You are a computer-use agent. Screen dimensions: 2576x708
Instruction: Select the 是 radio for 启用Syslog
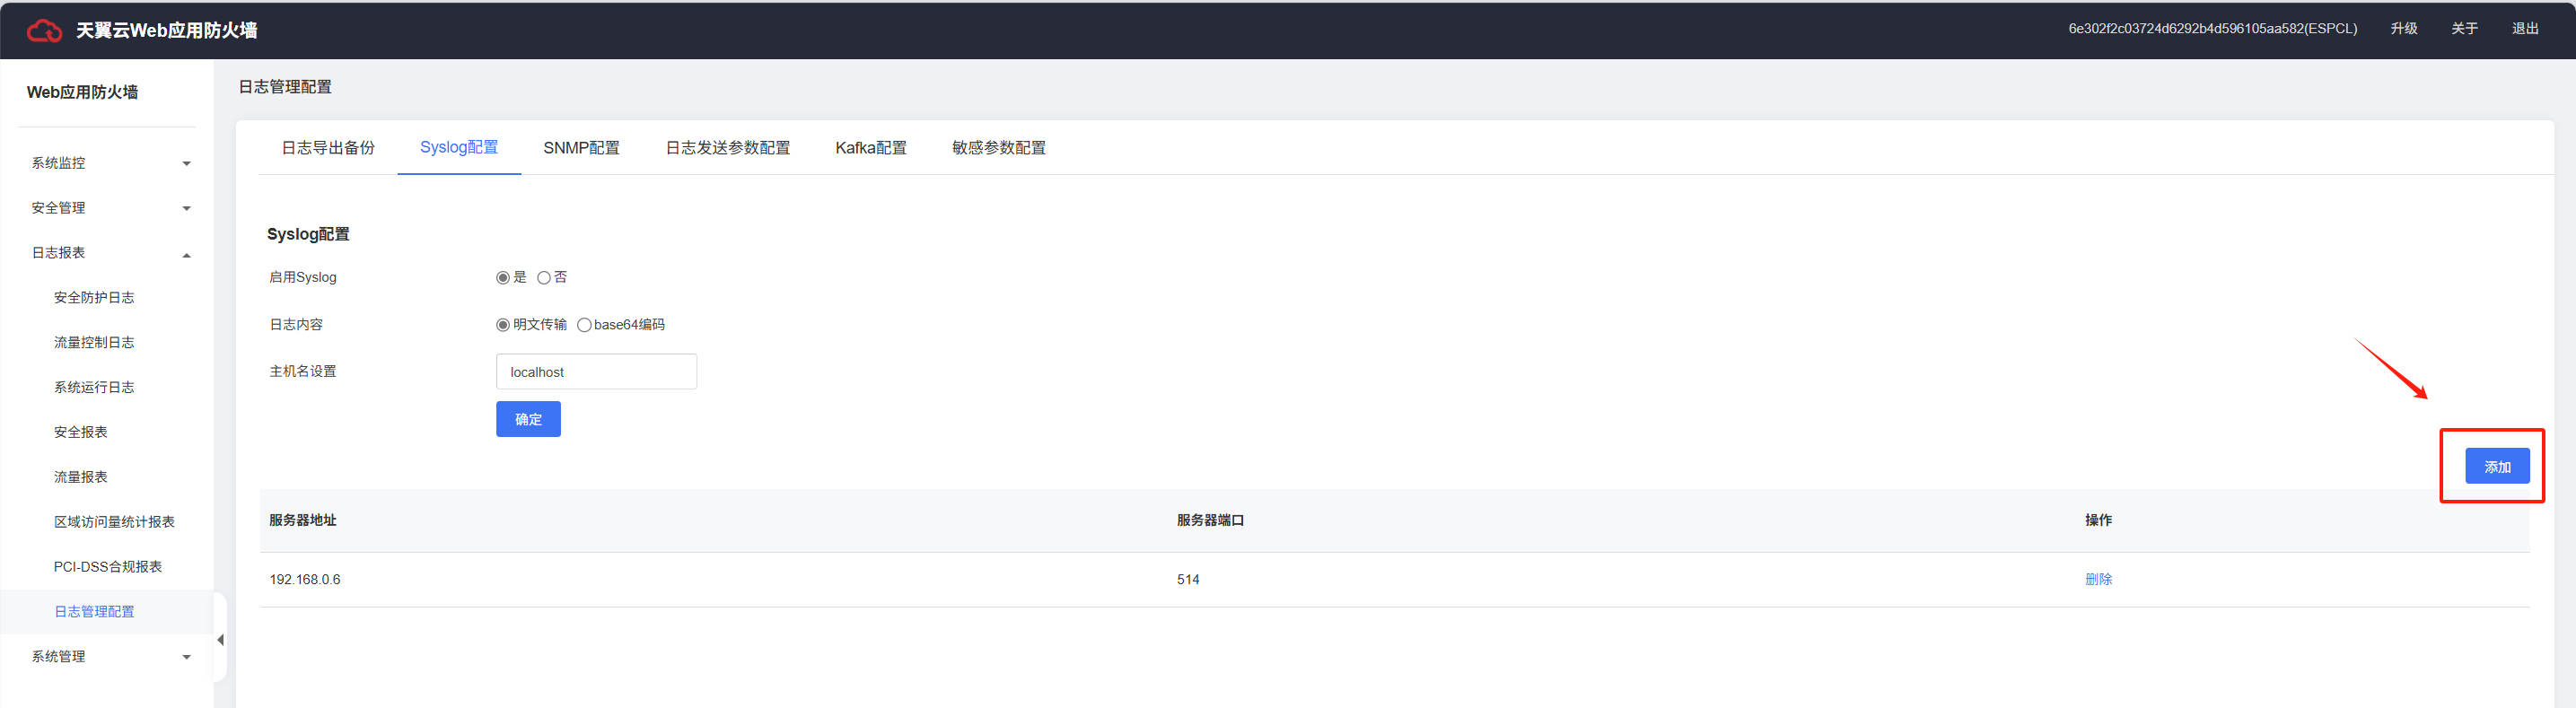point(503,278)
